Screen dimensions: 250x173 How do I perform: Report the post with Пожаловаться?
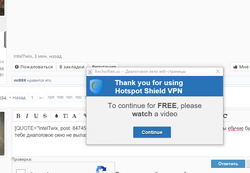(34, 67)
